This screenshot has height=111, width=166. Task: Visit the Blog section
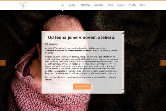click(142, 5)
